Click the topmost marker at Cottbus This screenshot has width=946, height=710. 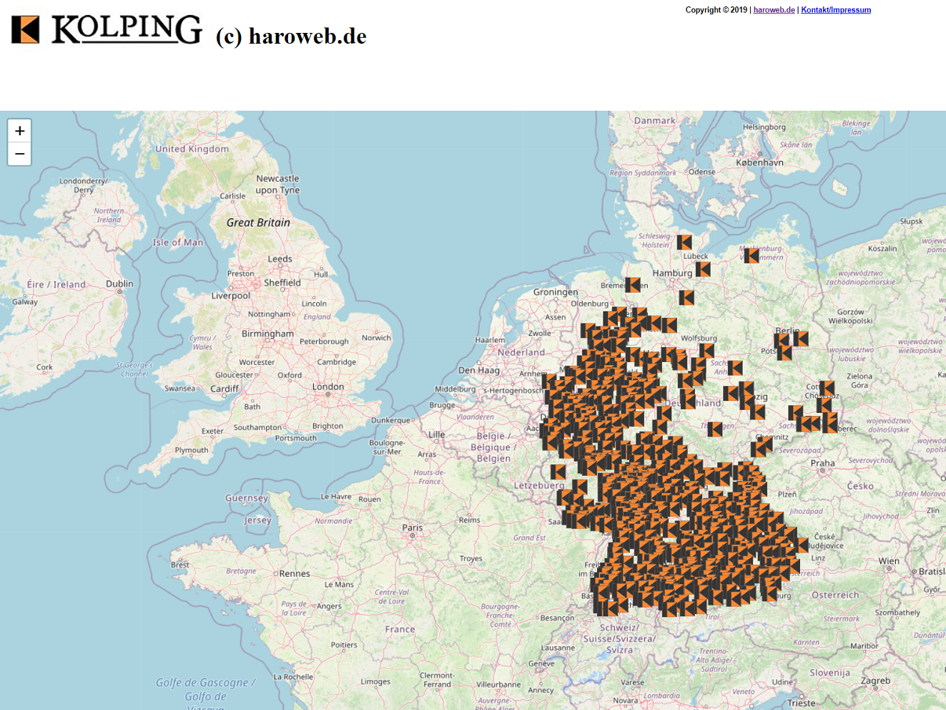click(x=827, y=388)
